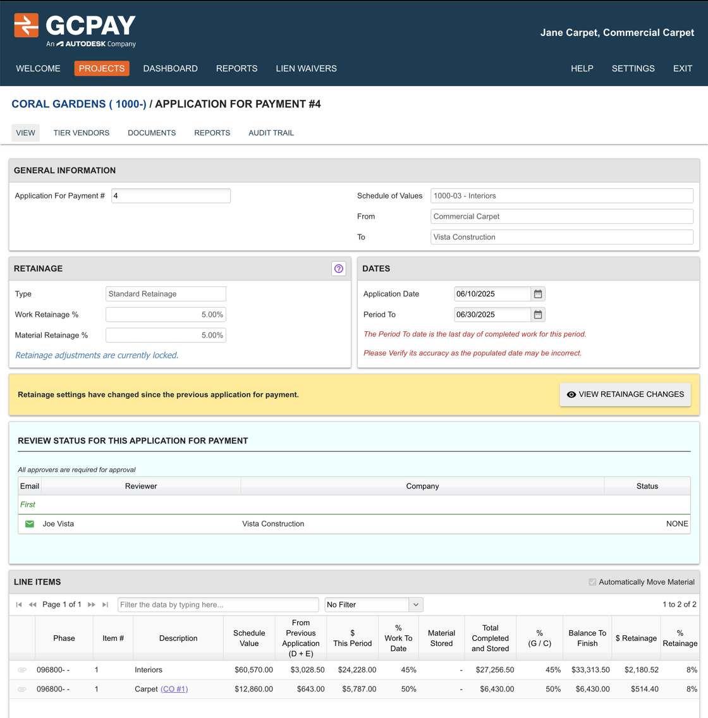Click the line items filter text box
708x718 pixels.
[218, 604]
